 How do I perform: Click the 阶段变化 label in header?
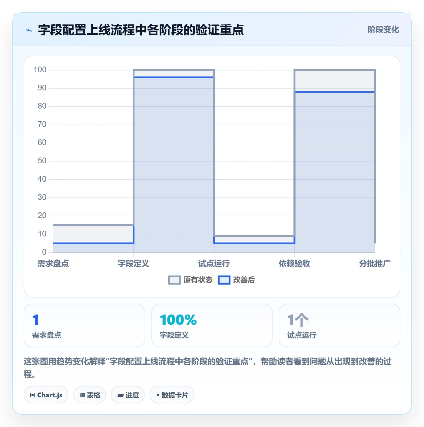(383, 30)
